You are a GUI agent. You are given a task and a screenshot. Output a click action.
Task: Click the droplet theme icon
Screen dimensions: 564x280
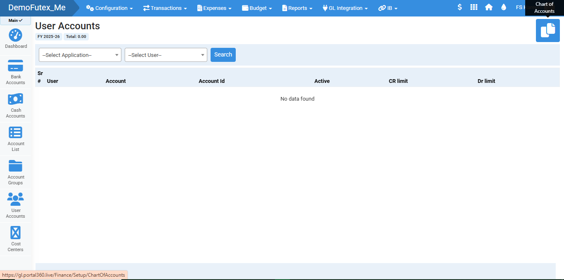tap(503, 7)
